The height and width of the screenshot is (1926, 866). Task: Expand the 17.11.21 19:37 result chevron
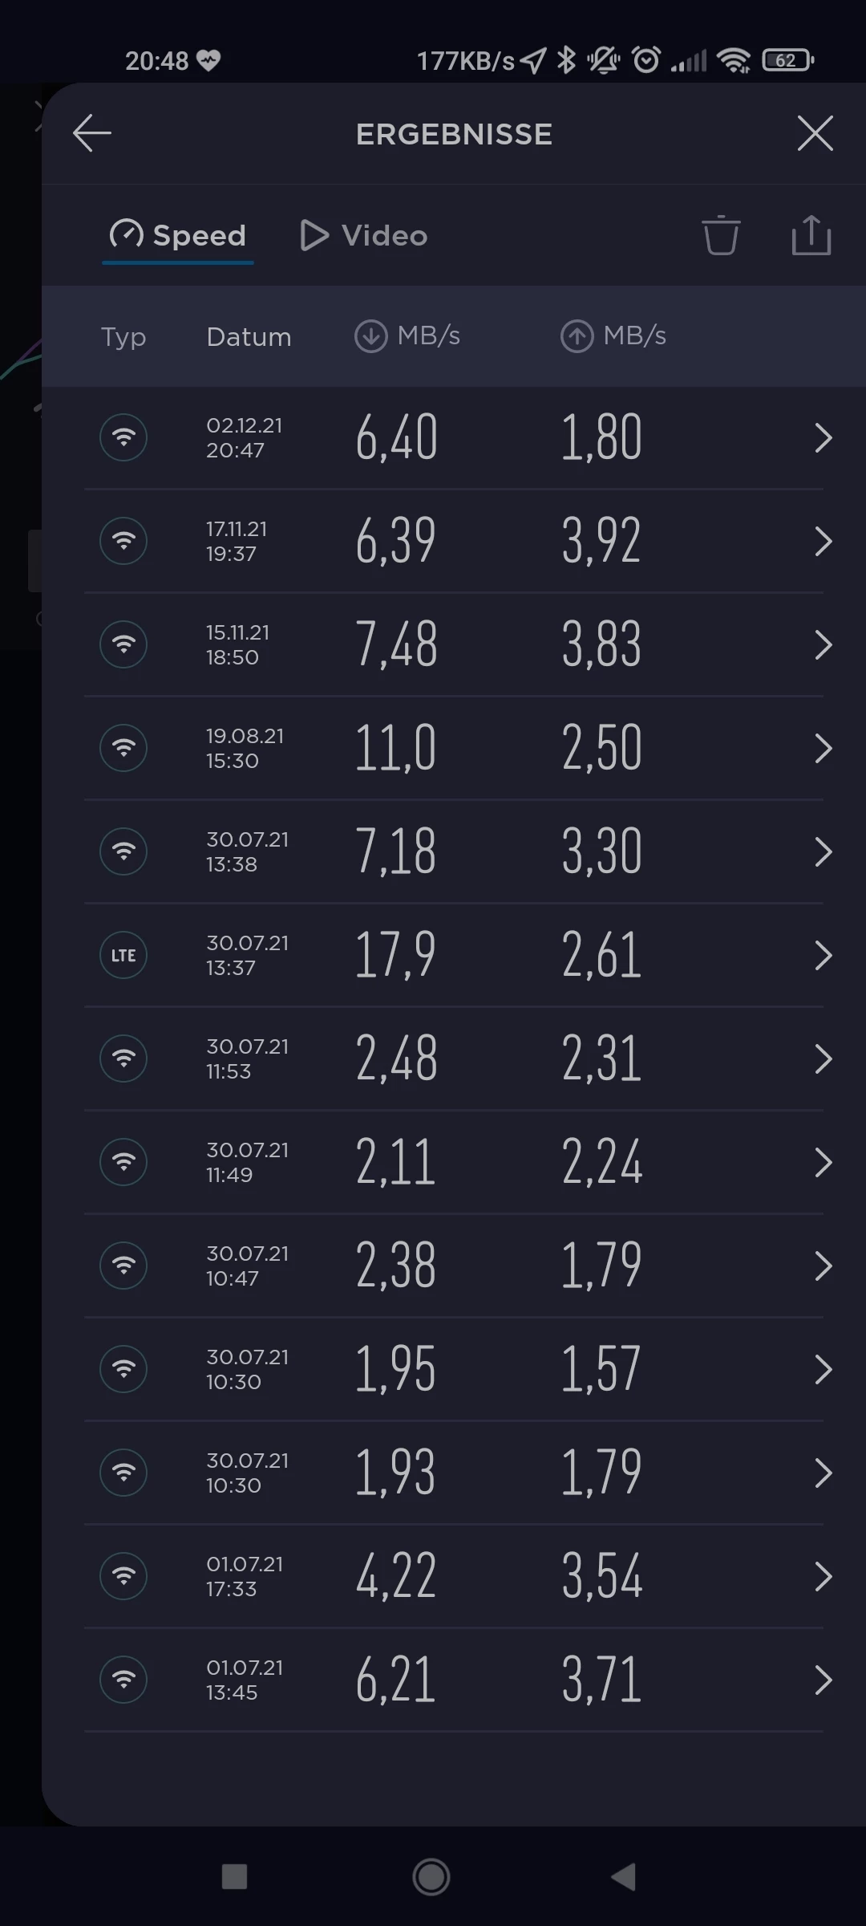[x=823, y=542]
